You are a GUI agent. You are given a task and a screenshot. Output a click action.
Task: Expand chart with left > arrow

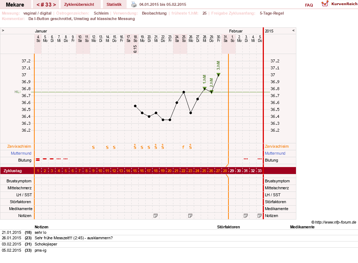click(3, 30)
